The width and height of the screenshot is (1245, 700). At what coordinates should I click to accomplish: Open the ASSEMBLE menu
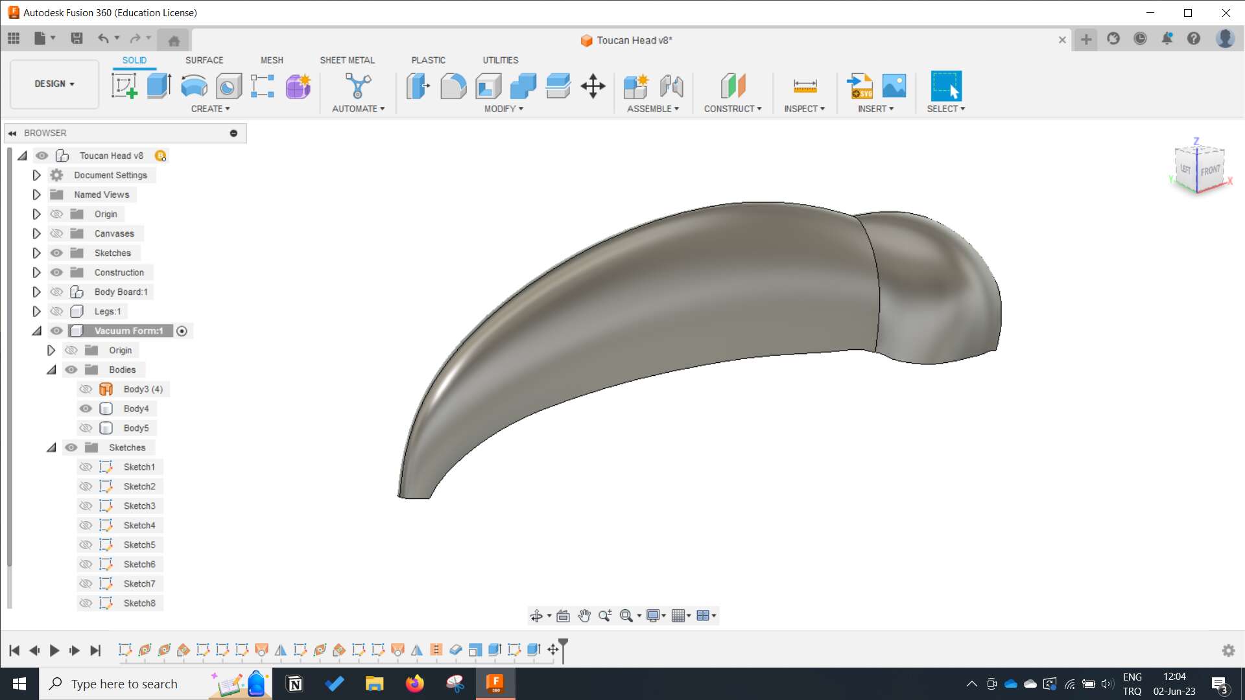[x=653, y=109]
